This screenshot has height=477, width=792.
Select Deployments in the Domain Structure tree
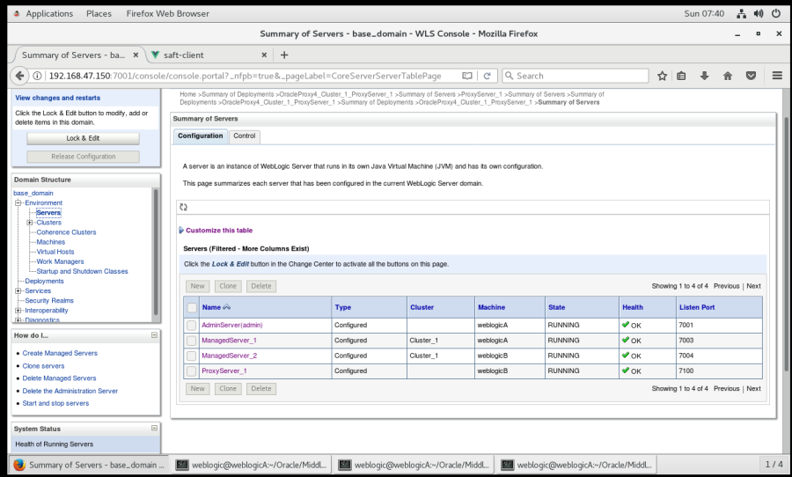point(45,281)
